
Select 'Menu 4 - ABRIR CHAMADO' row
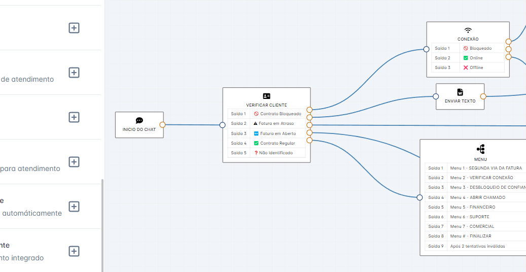pyautogui.click(x=477, y=197)
